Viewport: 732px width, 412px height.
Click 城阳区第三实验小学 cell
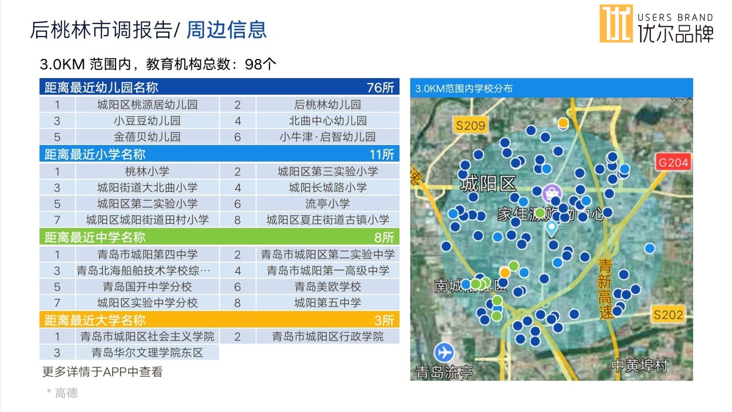click(328, 171)
